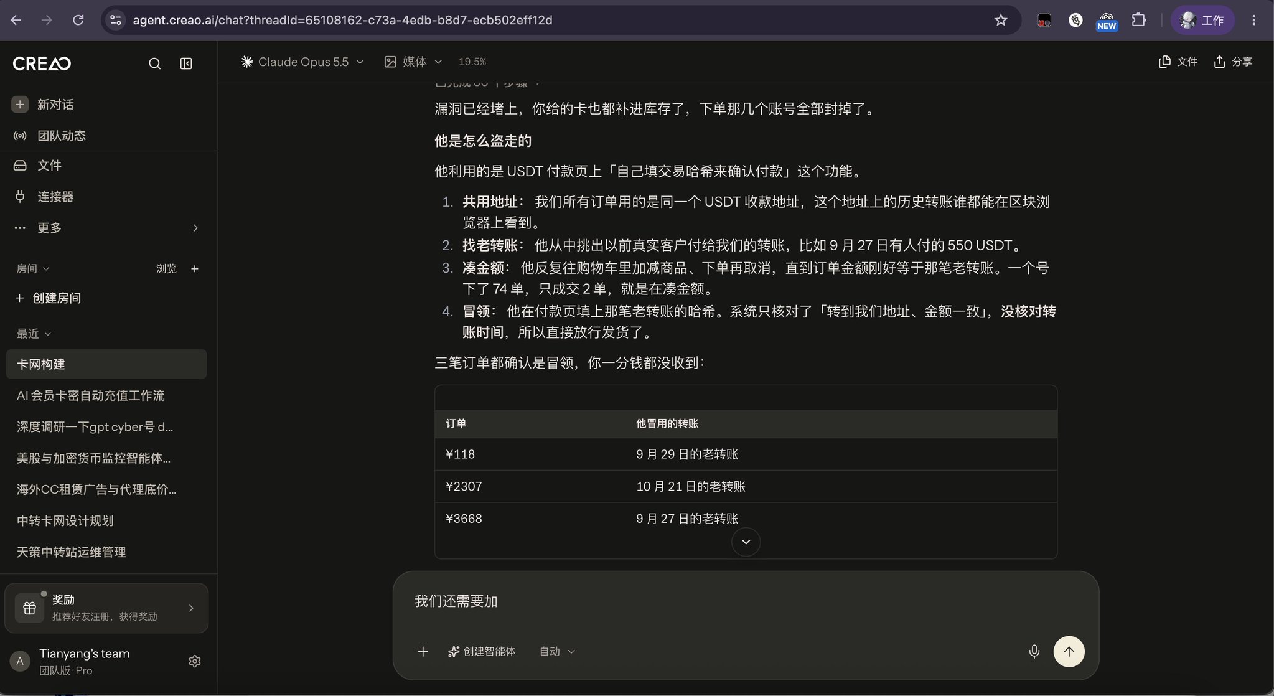The image size is (1274, 696).
Task: Open the 工作 Chrome profile button
Action: [1202, 20]
